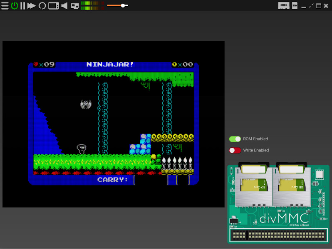This screenshot has width=332, height=249.
Task: Click the divMMC logo text
Action: pos(284,218)
